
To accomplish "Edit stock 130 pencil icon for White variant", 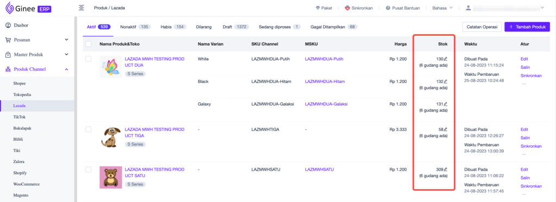I will [446, 59].
